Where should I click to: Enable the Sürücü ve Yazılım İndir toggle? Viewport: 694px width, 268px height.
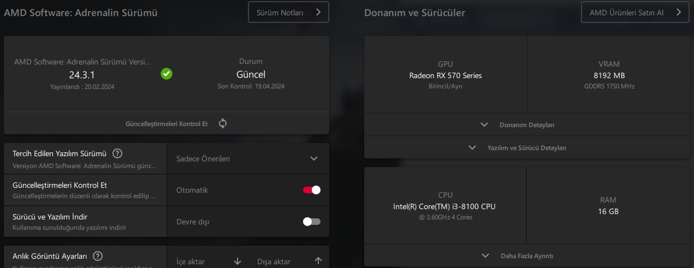pyautogui.click(x=312, y=222)
